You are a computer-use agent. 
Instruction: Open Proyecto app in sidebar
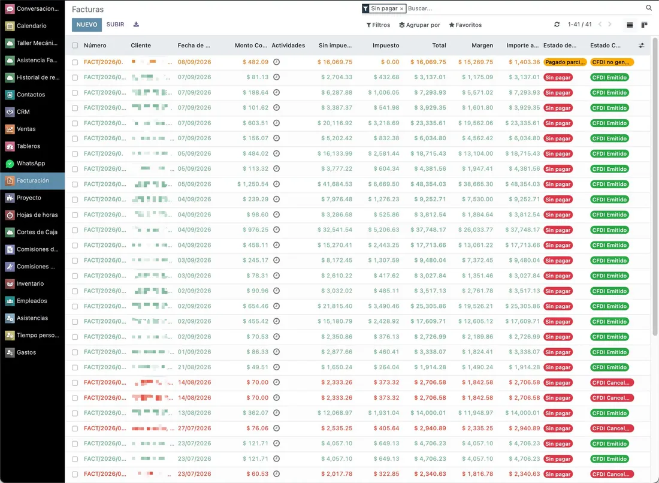click(32, 198)
